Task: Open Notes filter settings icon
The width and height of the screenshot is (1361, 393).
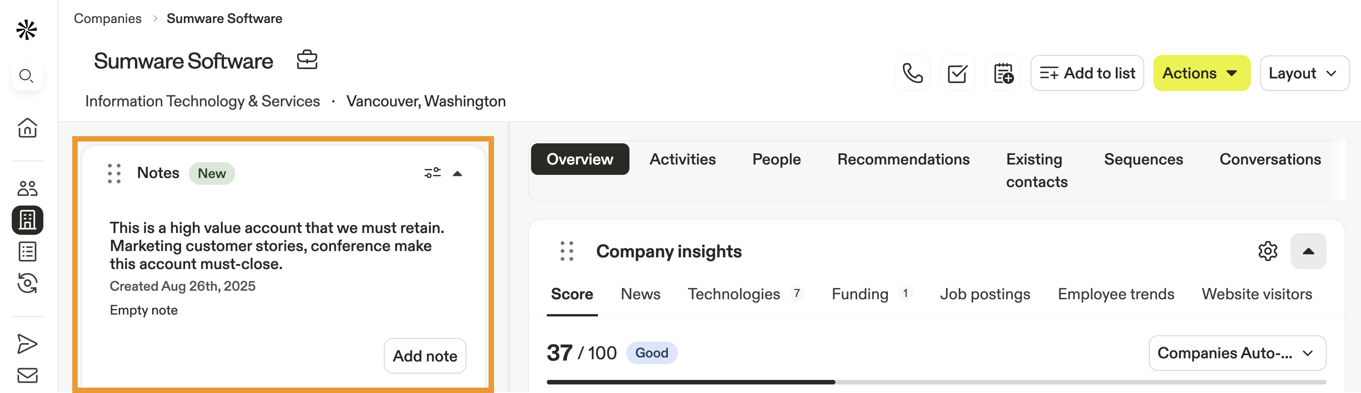Action: pos(432,173)
